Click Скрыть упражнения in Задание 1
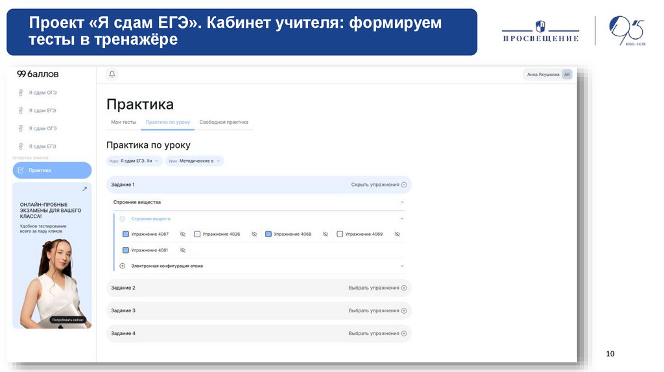664x372 pixels. pos(375,185)
